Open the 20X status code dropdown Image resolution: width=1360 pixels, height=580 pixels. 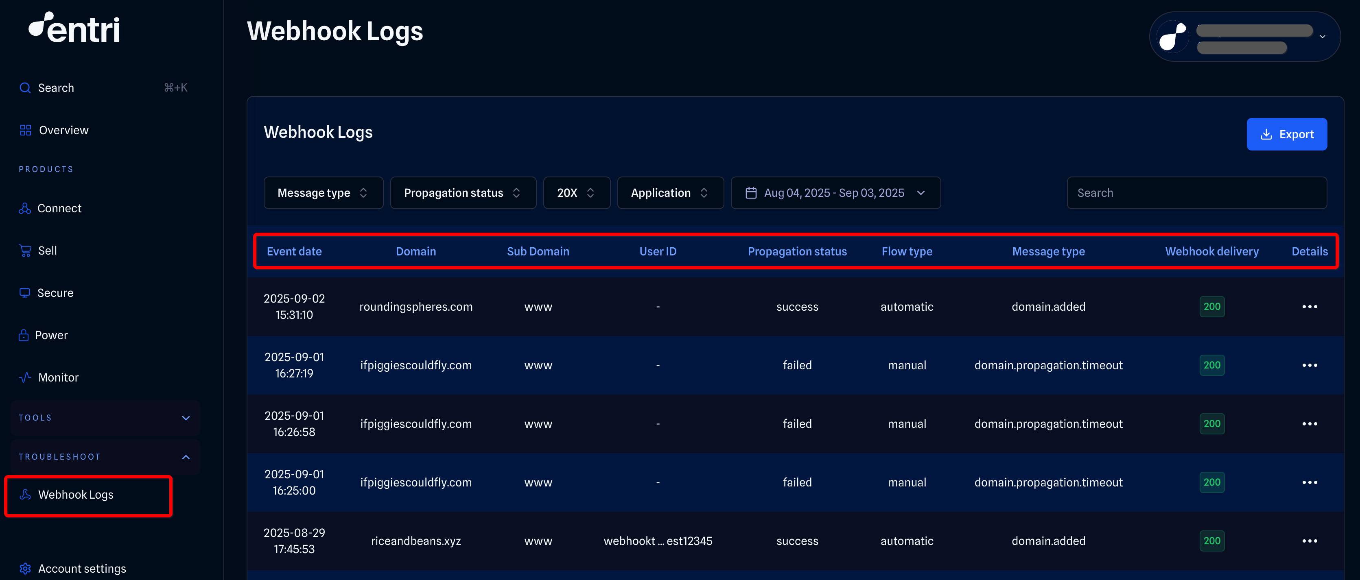577,193
